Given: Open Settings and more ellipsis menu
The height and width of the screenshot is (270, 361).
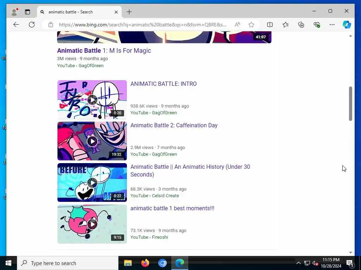Looking at the screenshot, I should (x=332, y=25).
